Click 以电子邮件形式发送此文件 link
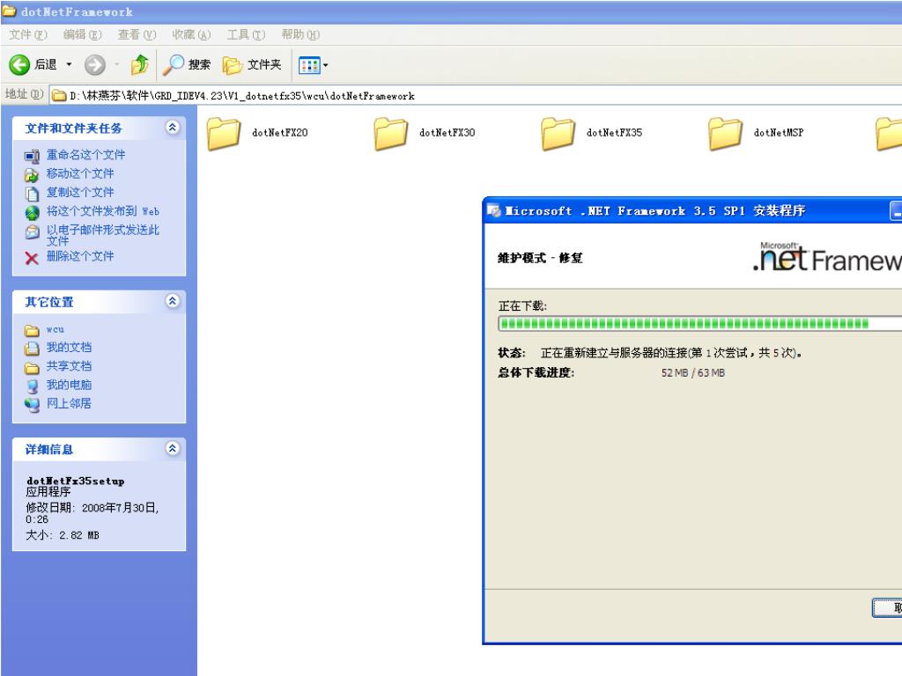902x676 pixels. [x=102, y=234]
